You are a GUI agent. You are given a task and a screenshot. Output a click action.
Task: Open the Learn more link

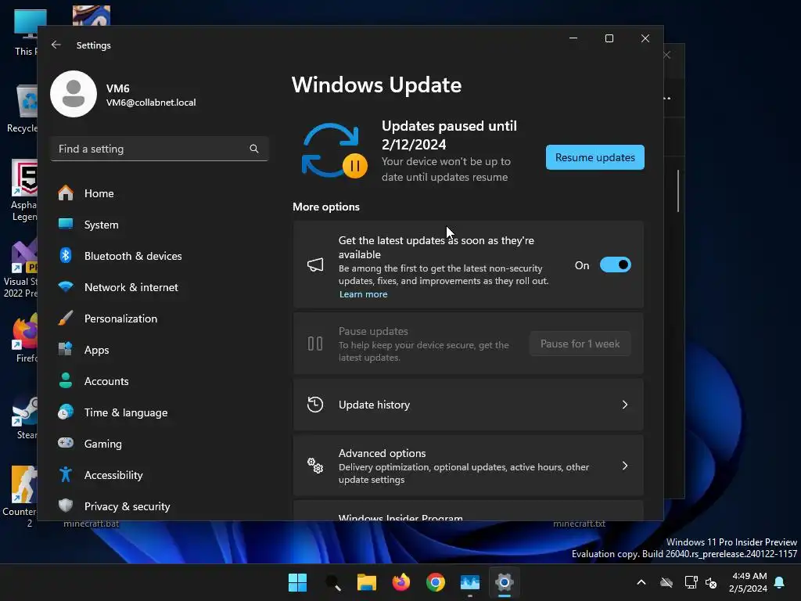point(363,294)
